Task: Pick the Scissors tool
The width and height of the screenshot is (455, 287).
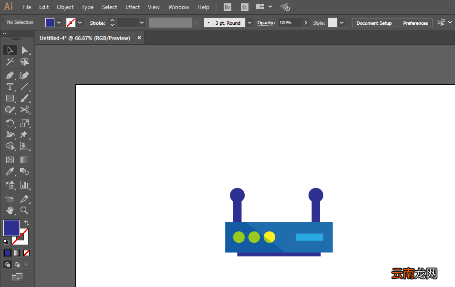Action: click(24, 110)
